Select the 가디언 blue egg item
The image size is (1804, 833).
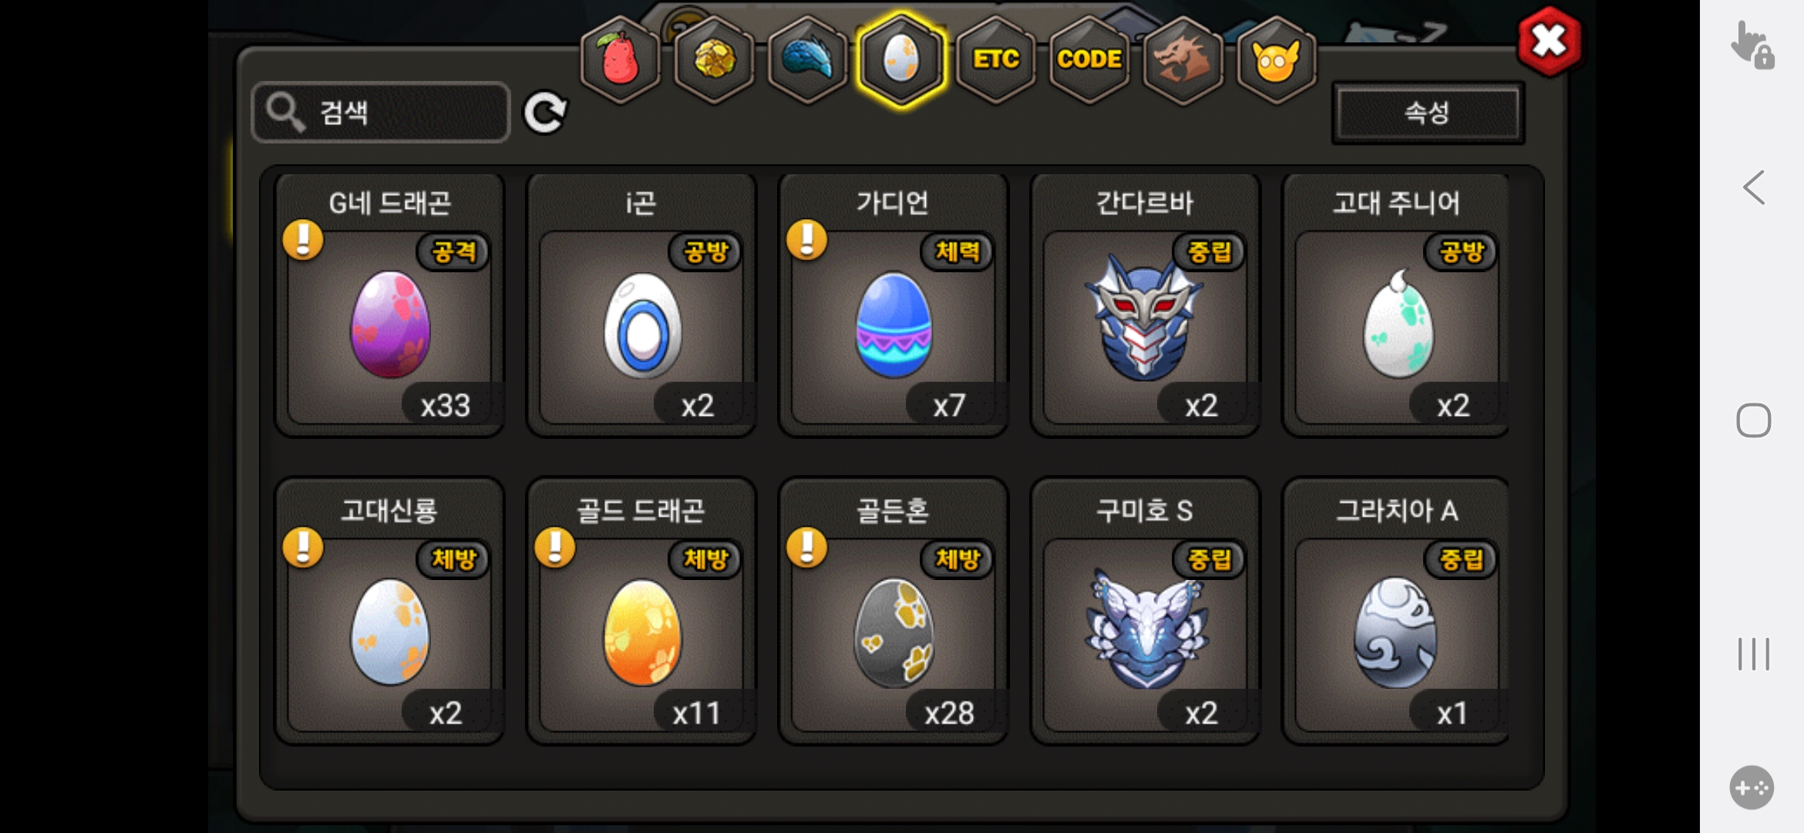(894, 305)
